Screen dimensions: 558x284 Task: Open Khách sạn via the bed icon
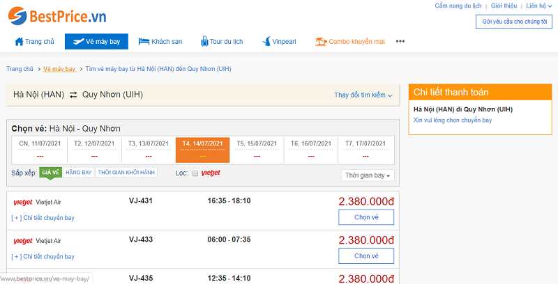point(144,42)
